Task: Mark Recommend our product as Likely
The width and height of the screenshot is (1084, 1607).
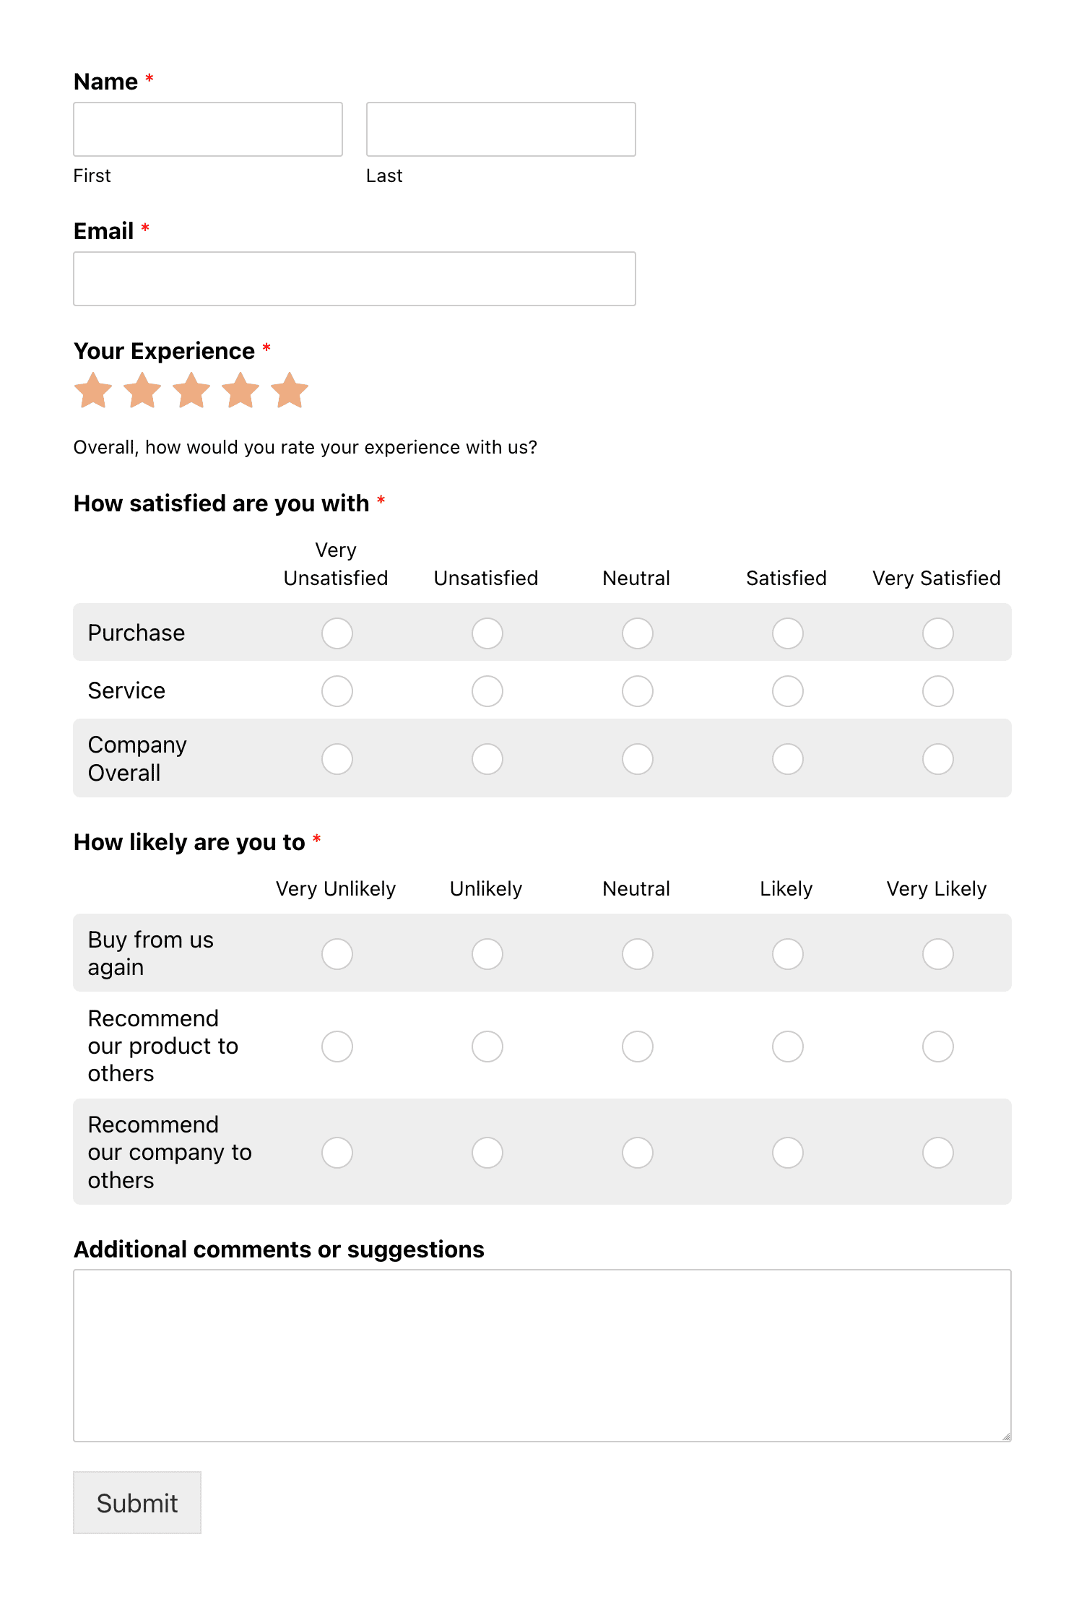Action: coord(787,1047)
